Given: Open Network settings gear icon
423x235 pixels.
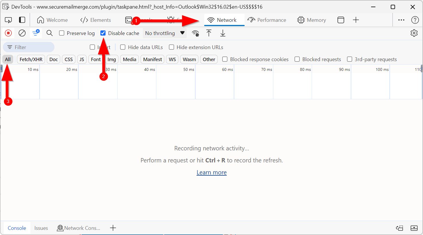Looking at the screenshot, I should coord(414,33).
